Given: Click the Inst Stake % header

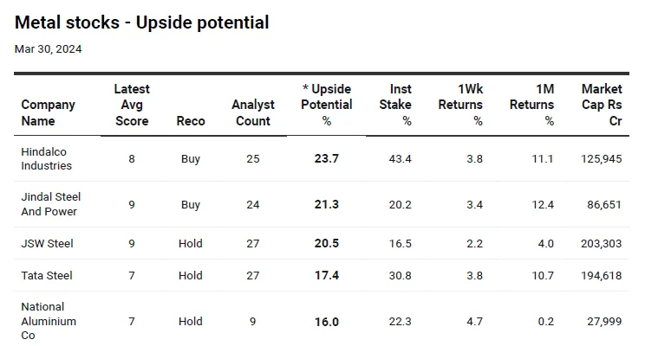Looking at the screenshot, I should tap(395, 105).
